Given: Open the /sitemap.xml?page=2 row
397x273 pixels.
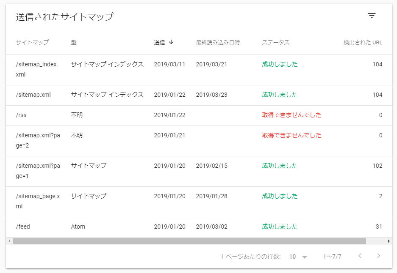Looking at the screenshot, I should [x=199, y=141].
